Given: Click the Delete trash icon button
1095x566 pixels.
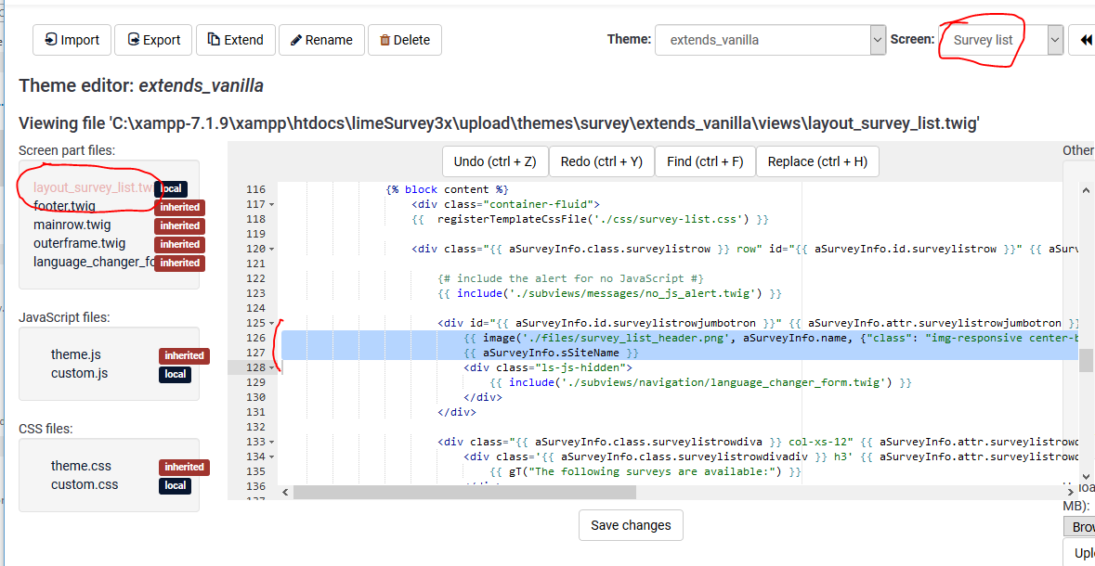Looking at the screenshot, I should click(x=404, y=40).
